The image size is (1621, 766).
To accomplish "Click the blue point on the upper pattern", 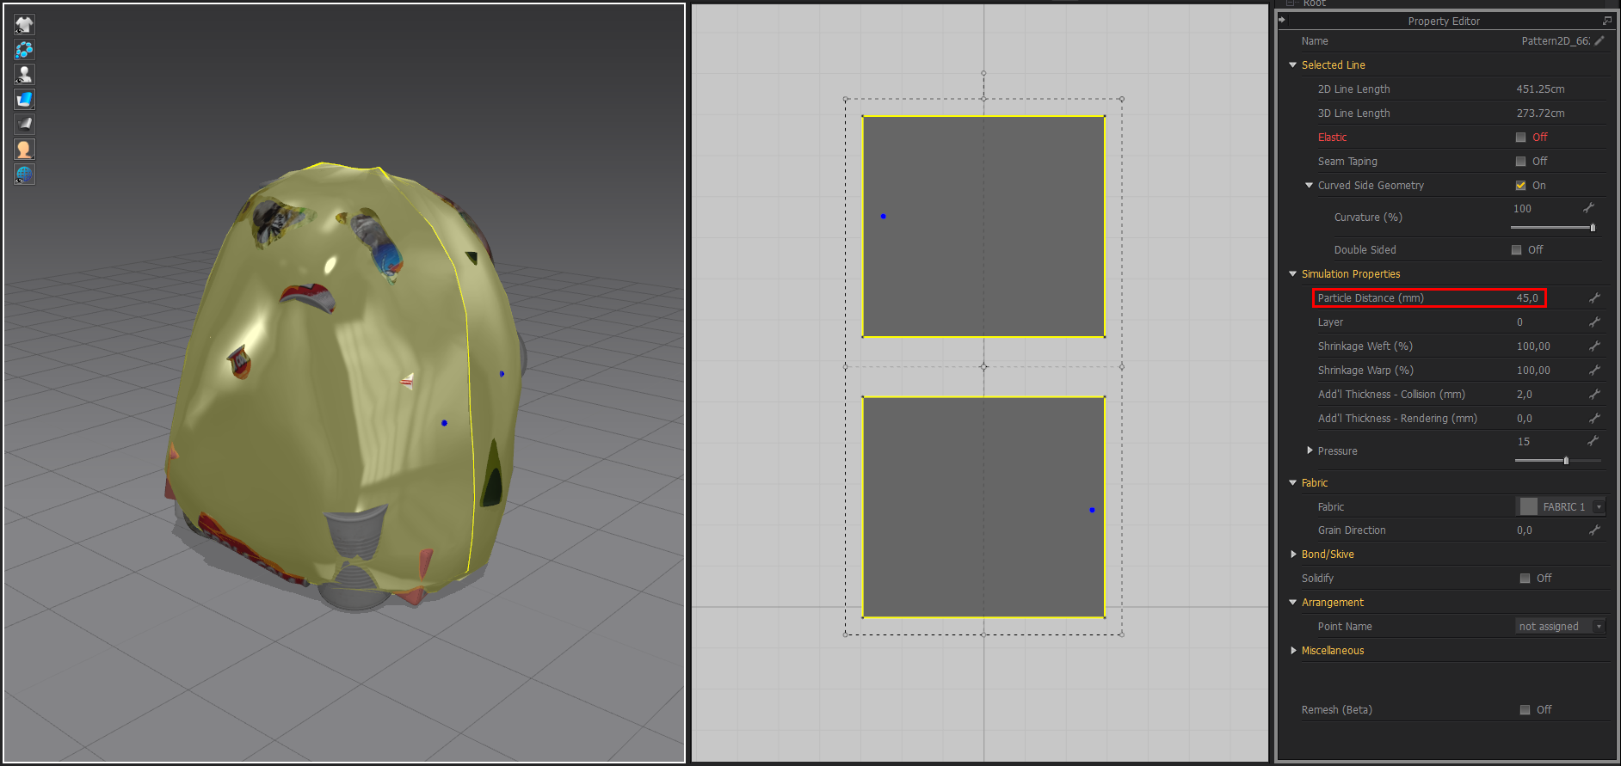I will click(883, 217).
